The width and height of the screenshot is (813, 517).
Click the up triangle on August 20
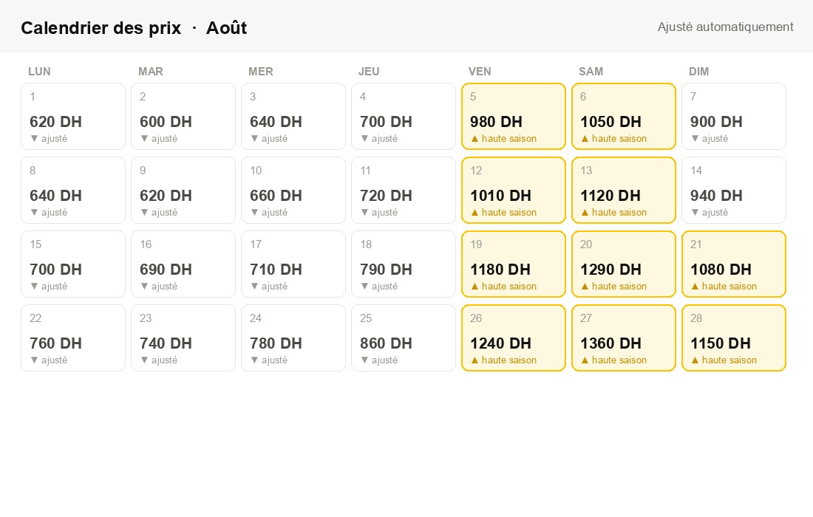585,286
